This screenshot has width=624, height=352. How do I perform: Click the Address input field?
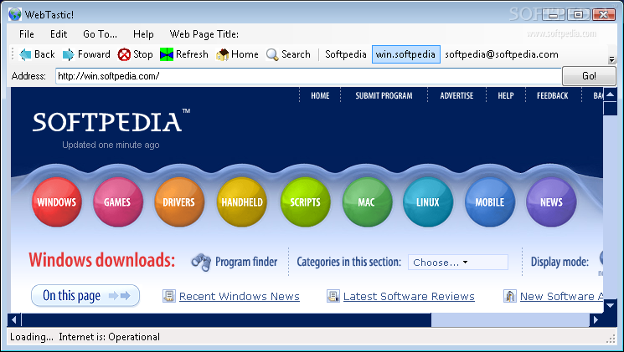[x=308, y=76]
